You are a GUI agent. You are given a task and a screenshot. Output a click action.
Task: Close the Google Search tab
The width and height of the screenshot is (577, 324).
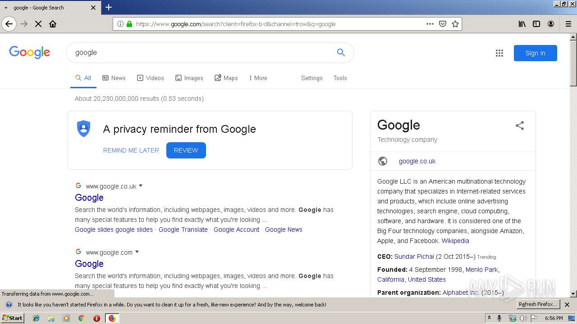click(x=93, y=8)
